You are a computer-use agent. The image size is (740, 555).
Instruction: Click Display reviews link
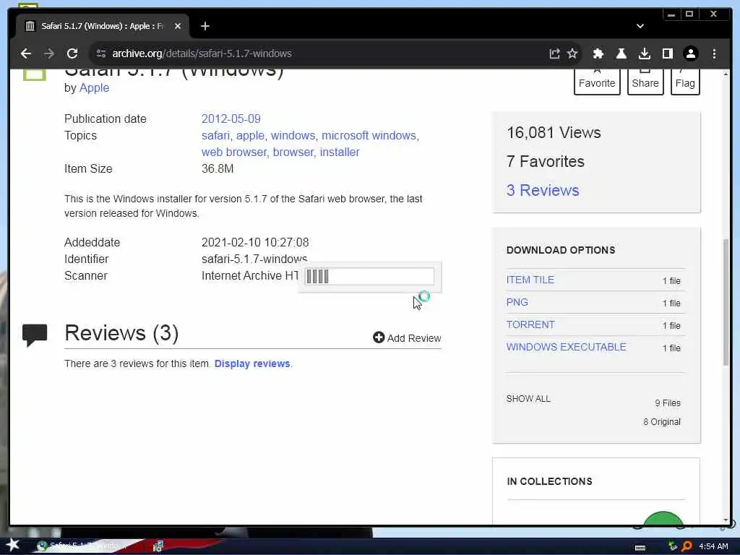click(x=252, y=364)
